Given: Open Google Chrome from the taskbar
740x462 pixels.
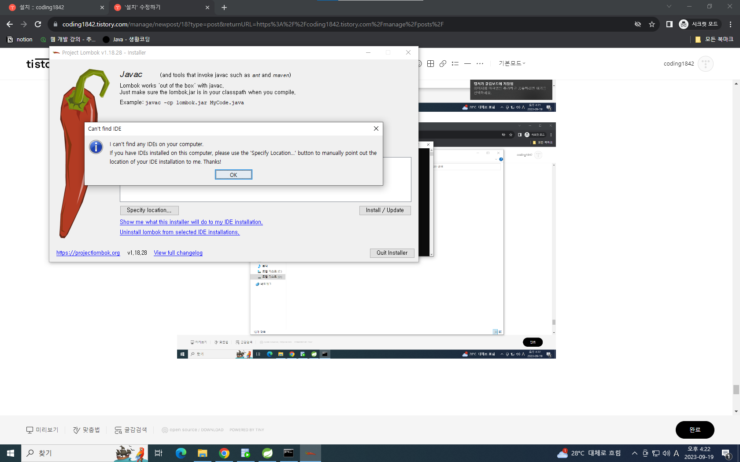Looking at the screenshot, I should tap(224, 453).
